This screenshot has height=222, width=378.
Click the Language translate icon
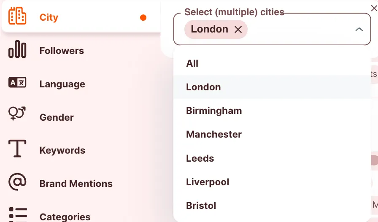click(17, 83)
